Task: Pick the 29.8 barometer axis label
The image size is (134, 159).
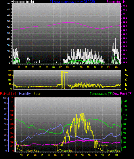Action: (x=125, y=23)
